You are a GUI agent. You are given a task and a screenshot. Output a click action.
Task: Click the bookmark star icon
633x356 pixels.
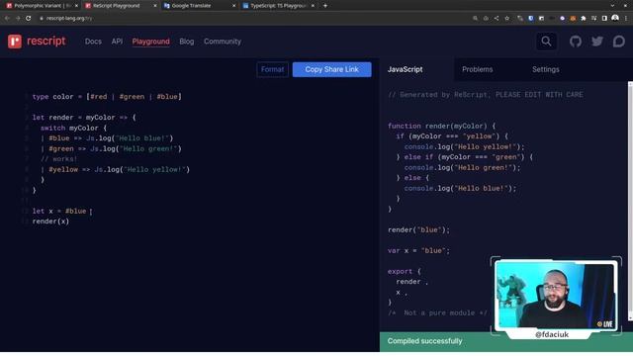click(507, 18)
